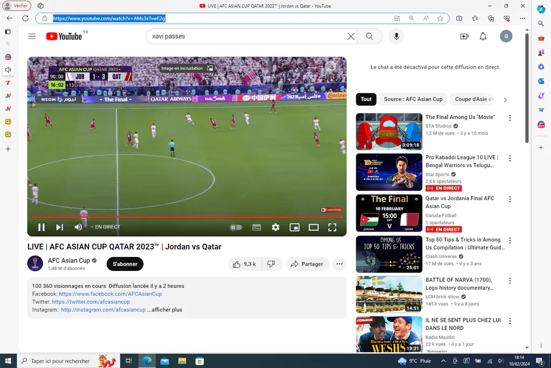The image size is (551, 368).
Task: Open the AFC Asian Cup Facebook link
Action: (110, 294)
